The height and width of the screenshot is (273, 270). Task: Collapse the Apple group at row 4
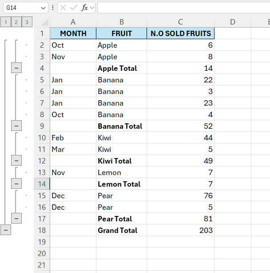coord(16,68)
